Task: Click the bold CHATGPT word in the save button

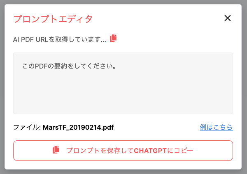Action: [150, 151]
